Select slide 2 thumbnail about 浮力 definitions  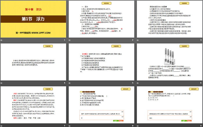pos(101,19)
